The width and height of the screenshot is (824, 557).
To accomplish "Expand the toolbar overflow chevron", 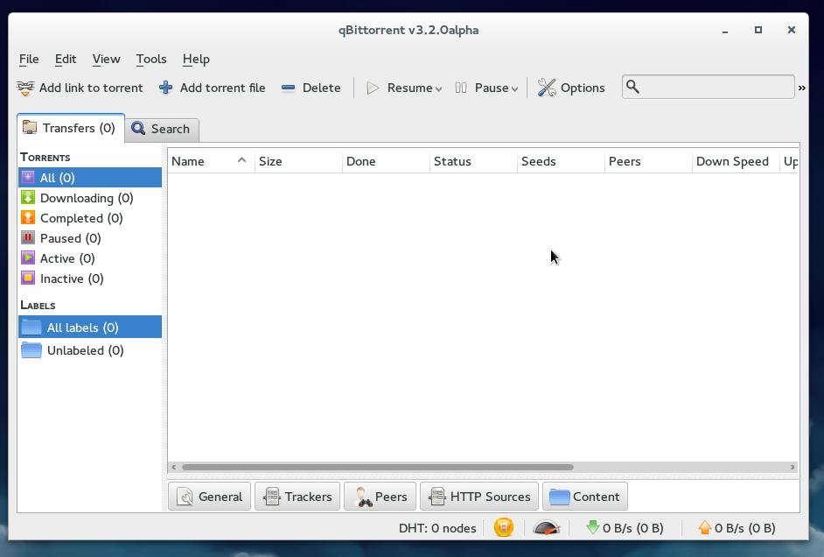I will [x=801, y=88].
